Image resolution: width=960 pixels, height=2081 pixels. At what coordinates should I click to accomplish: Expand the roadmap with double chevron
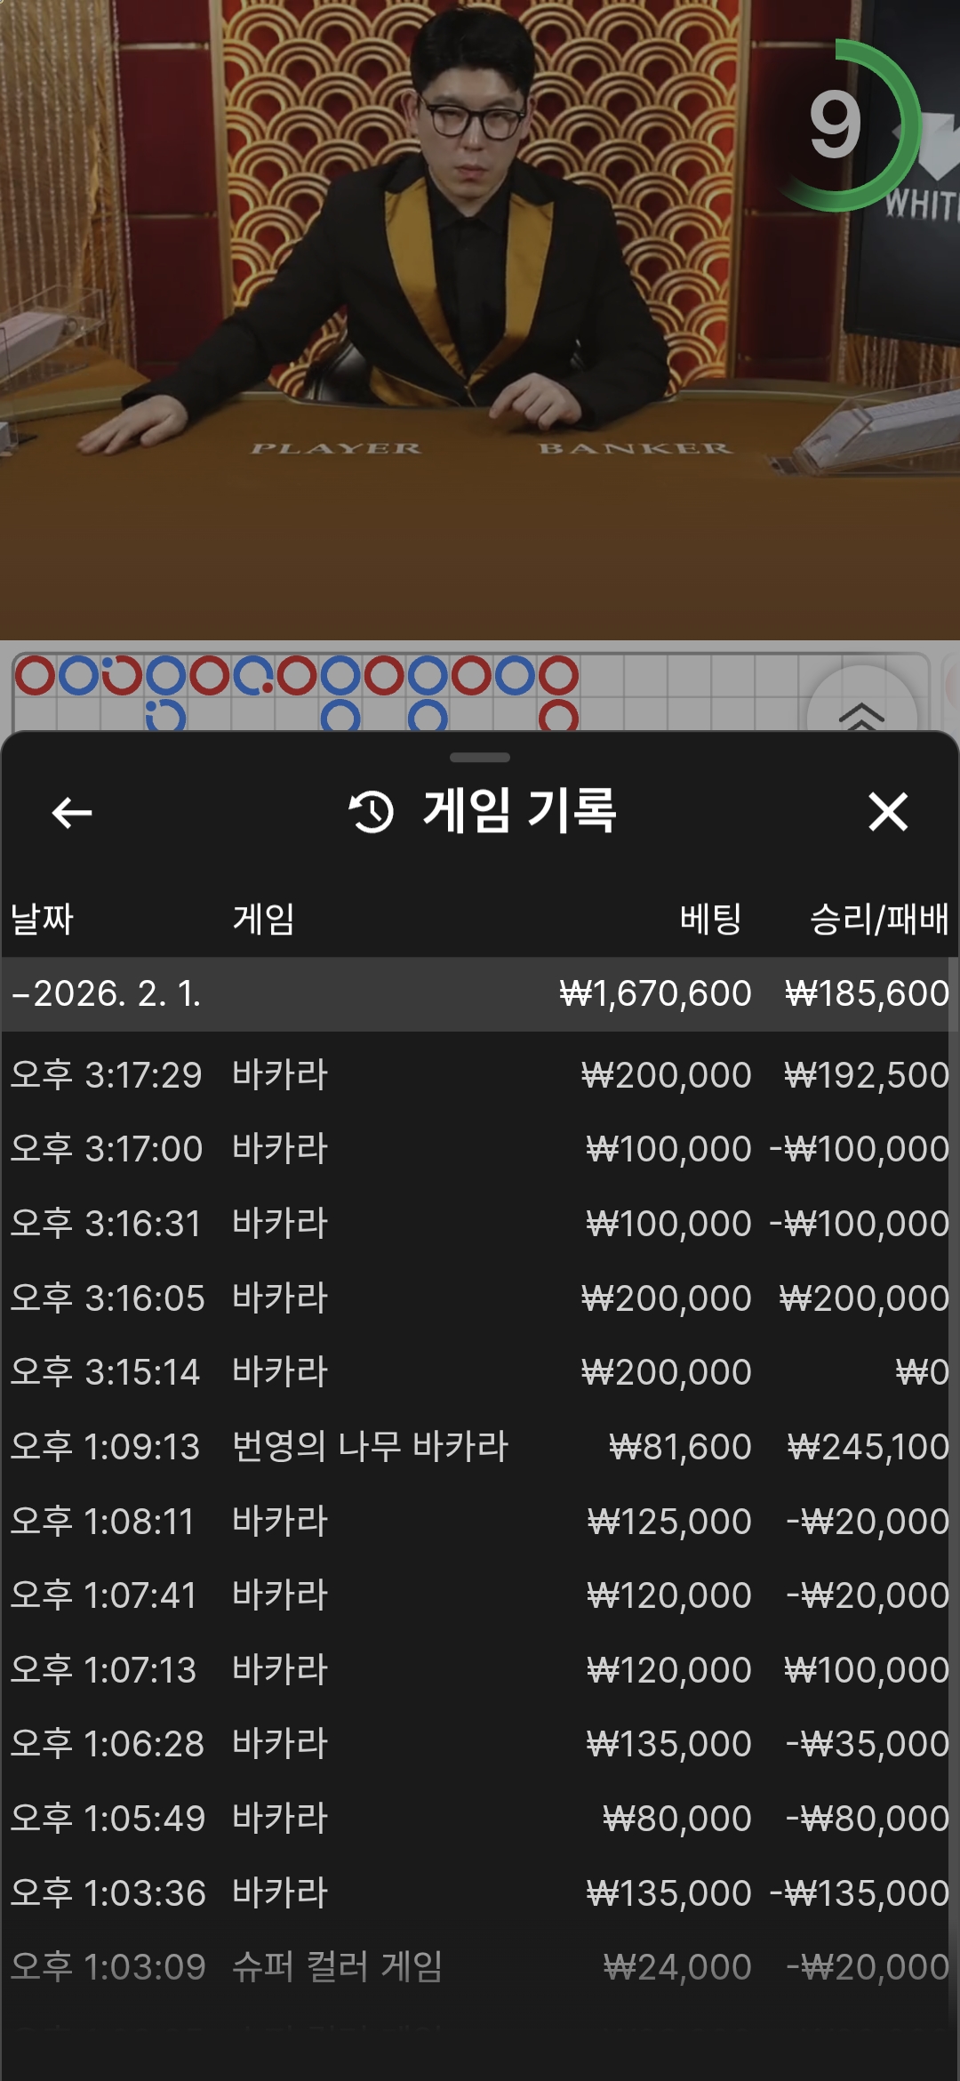click(x=860, y=711)
